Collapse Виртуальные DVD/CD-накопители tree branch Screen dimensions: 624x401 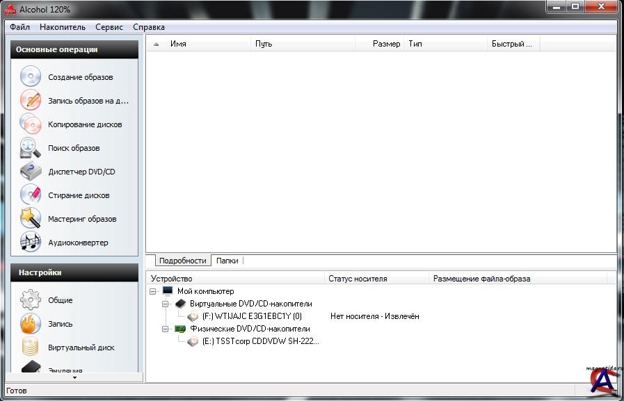point(166,304)
